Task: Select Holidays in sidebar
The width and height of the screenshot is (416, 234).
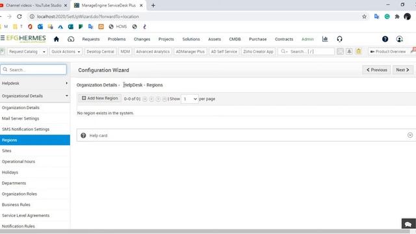Action: pyautogui.click(x=35, y=172)
